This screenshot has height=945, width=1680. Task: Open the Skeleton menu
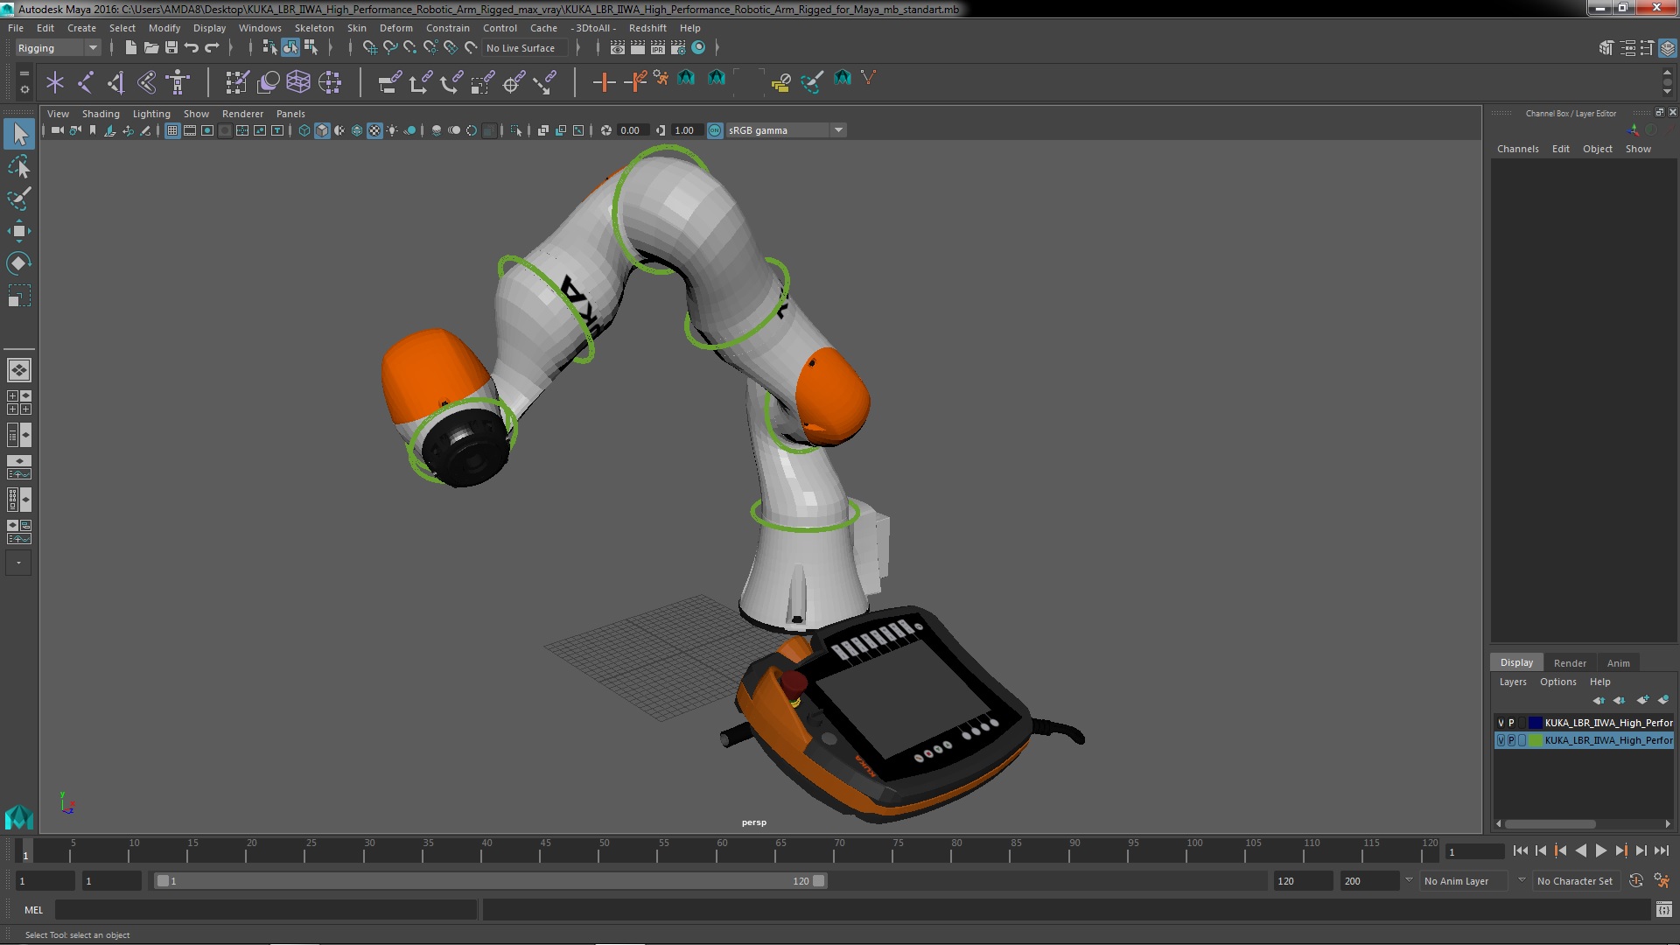click(x=314, y=28)
